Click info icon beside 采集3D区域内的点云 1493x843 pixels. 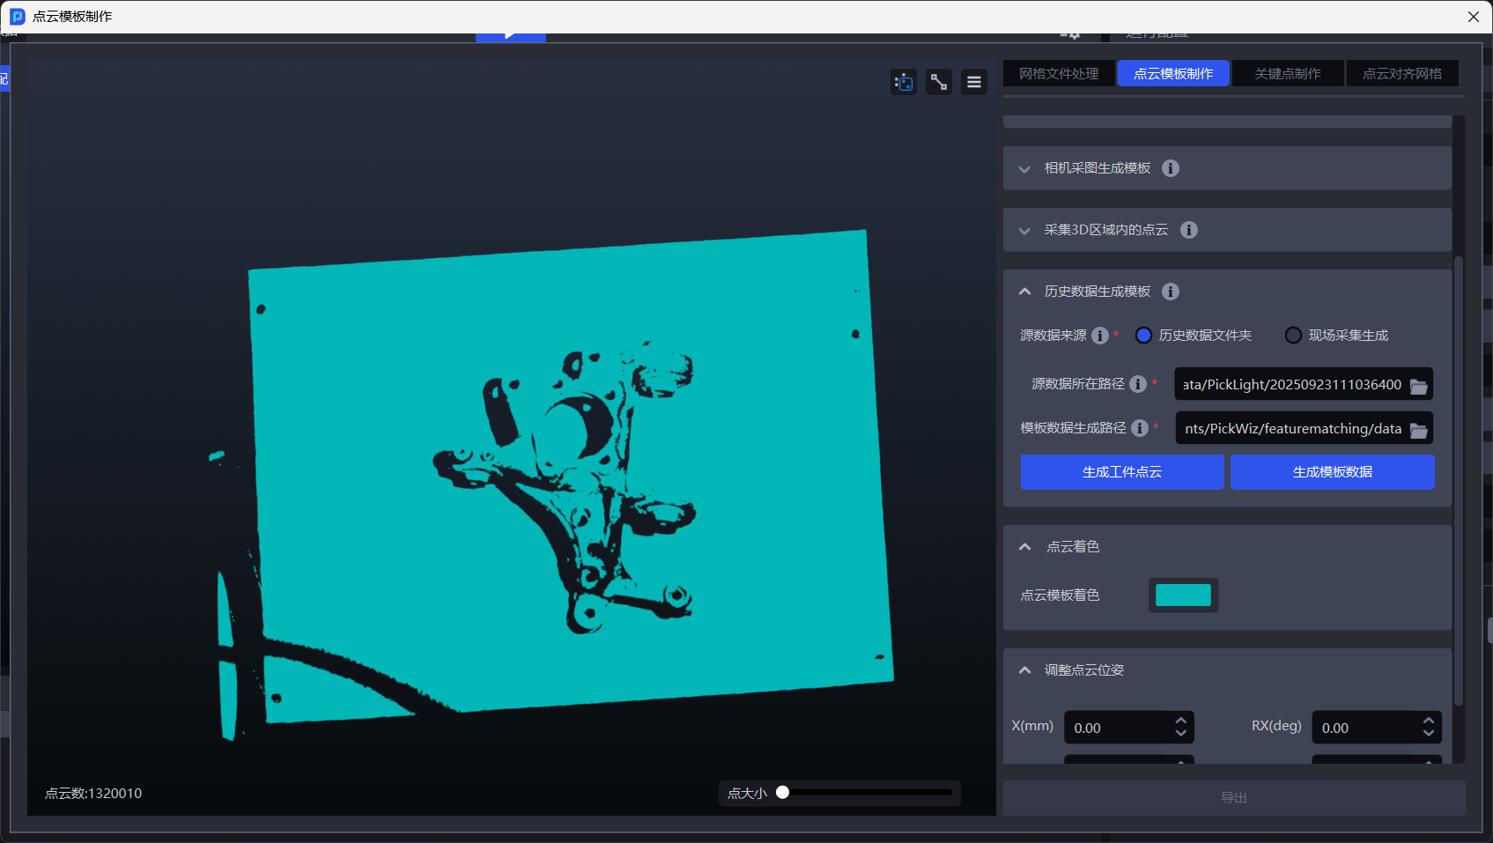coord(1189,230)
